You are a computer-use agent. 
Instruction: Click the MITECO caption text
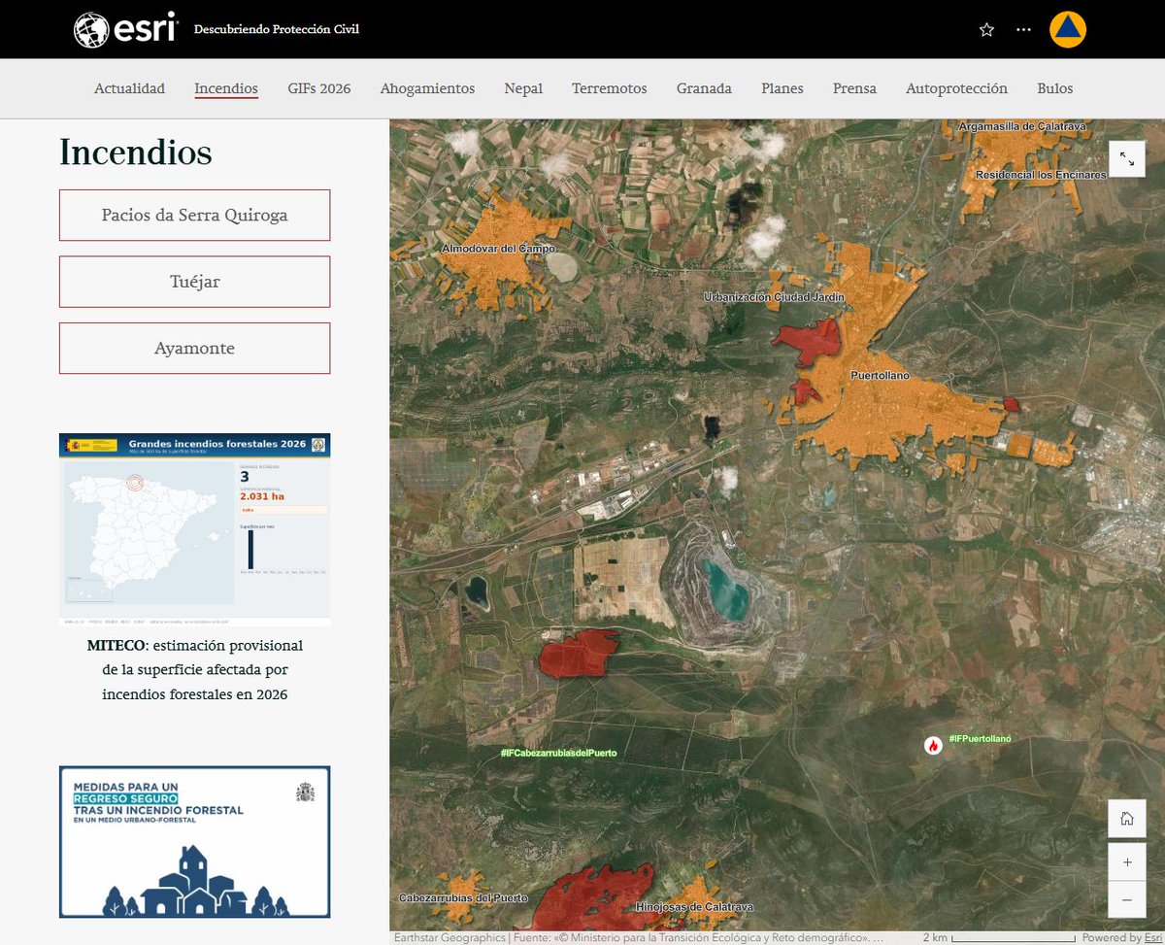point(194,669)
